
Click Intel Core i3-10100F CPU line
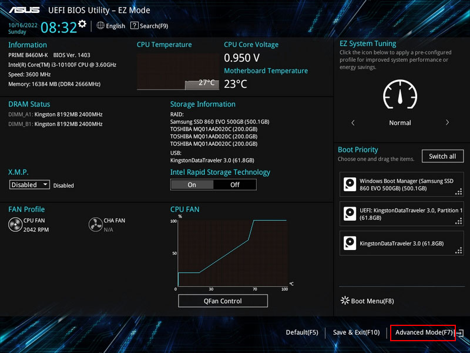point(62,65)
